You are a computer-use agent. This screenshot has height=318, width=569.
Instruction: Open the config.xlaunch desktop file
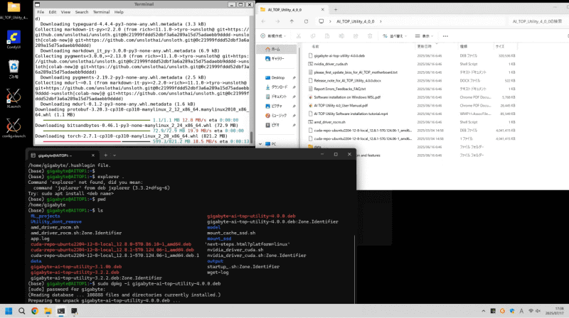pyautogui.click(x=14, y=128)
